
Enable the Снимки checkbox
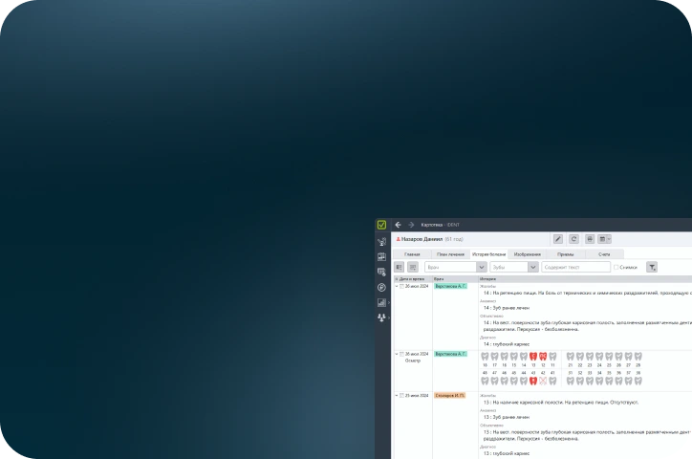tap(616, 268)
